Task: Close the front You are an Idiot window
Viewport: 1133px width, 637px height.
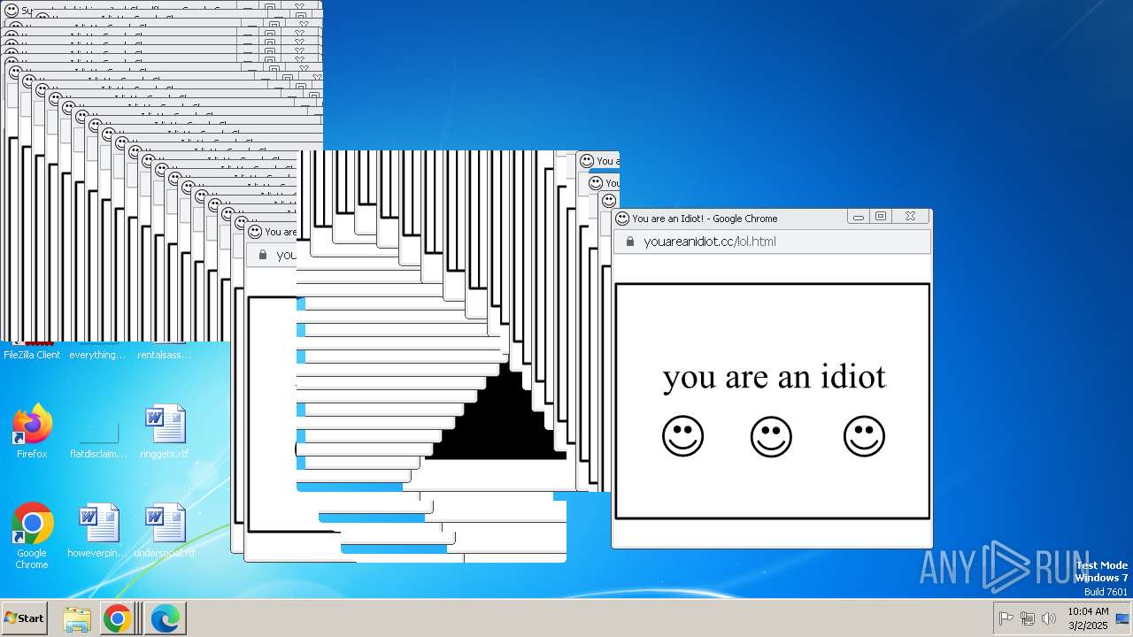Action: 911,217
